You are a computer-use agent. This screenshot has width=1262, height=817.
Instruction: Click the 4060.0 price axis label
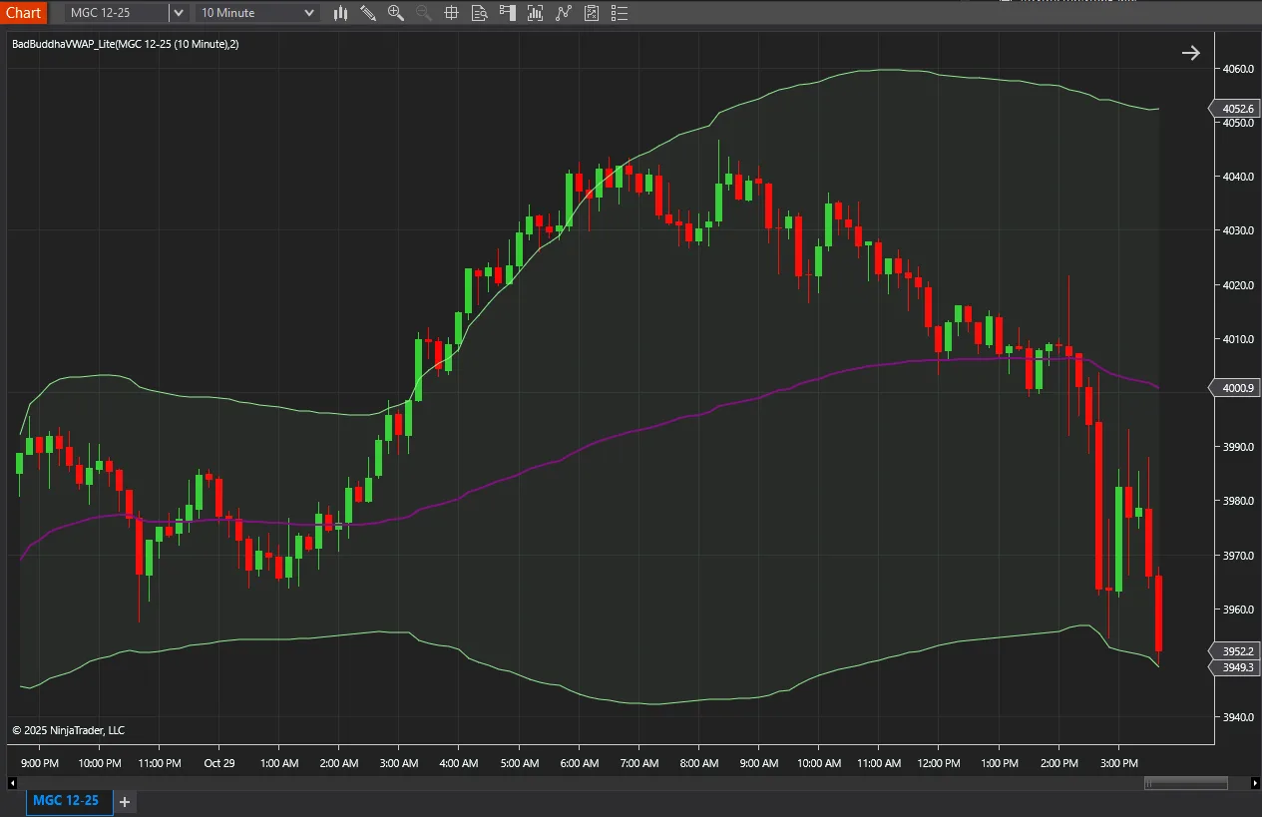point(1237,69)
